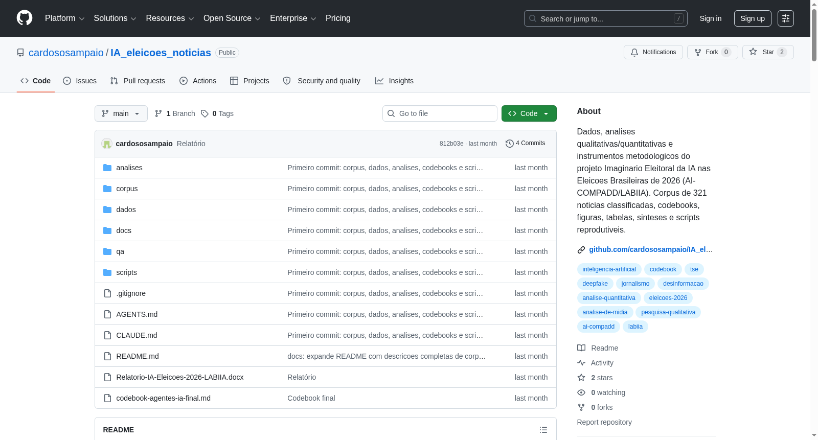Image resolution: width=818 pixels, height=440 pixels.
Task: Click the scripts folder icon
Action: 107,272
